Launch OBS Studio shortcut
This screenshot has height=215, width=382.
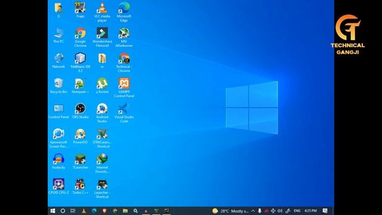80,111
